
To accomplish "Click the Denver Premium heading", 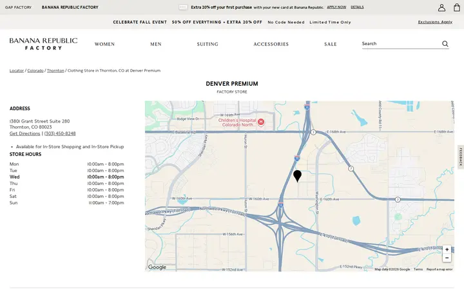I will click(x=232, y=84).
